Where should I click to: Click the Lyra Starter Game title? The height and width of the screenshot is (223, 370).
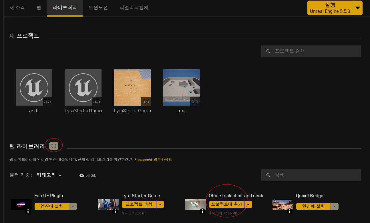click(141, 196)
